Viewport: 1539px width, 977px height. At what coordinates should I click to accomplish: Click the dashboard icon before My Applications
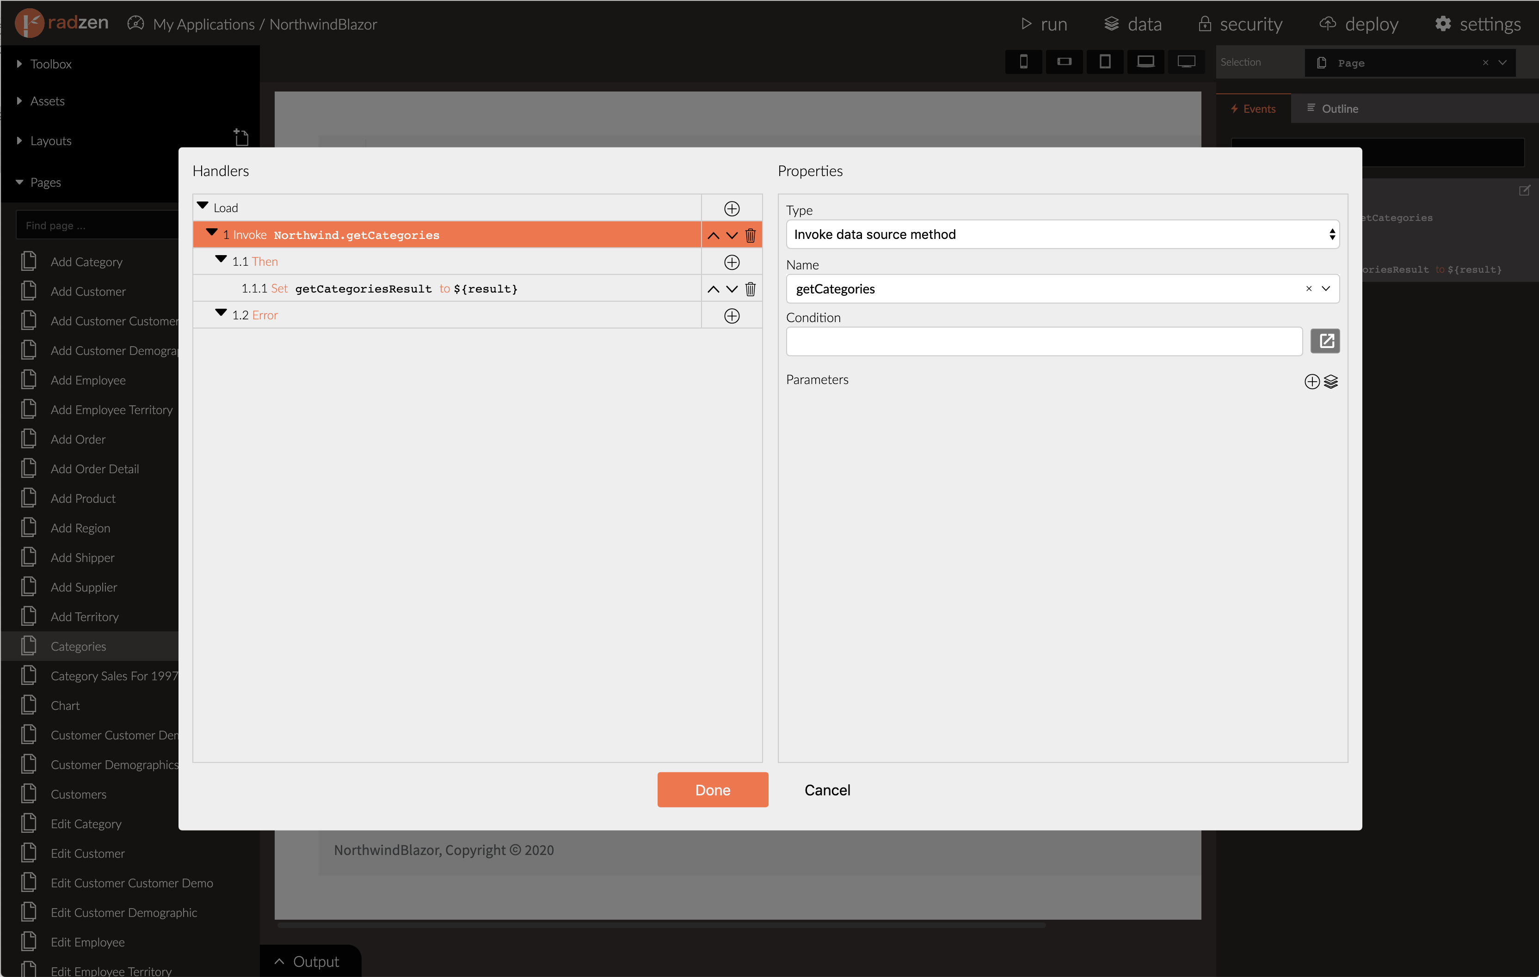pos(135,24)
